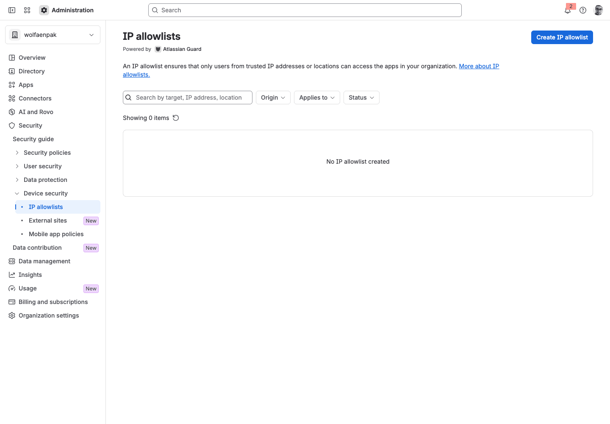The height and width of the screenshot is (424, 610).
Task: Click the search by target, IP address field
Action: tap(188, 98)
